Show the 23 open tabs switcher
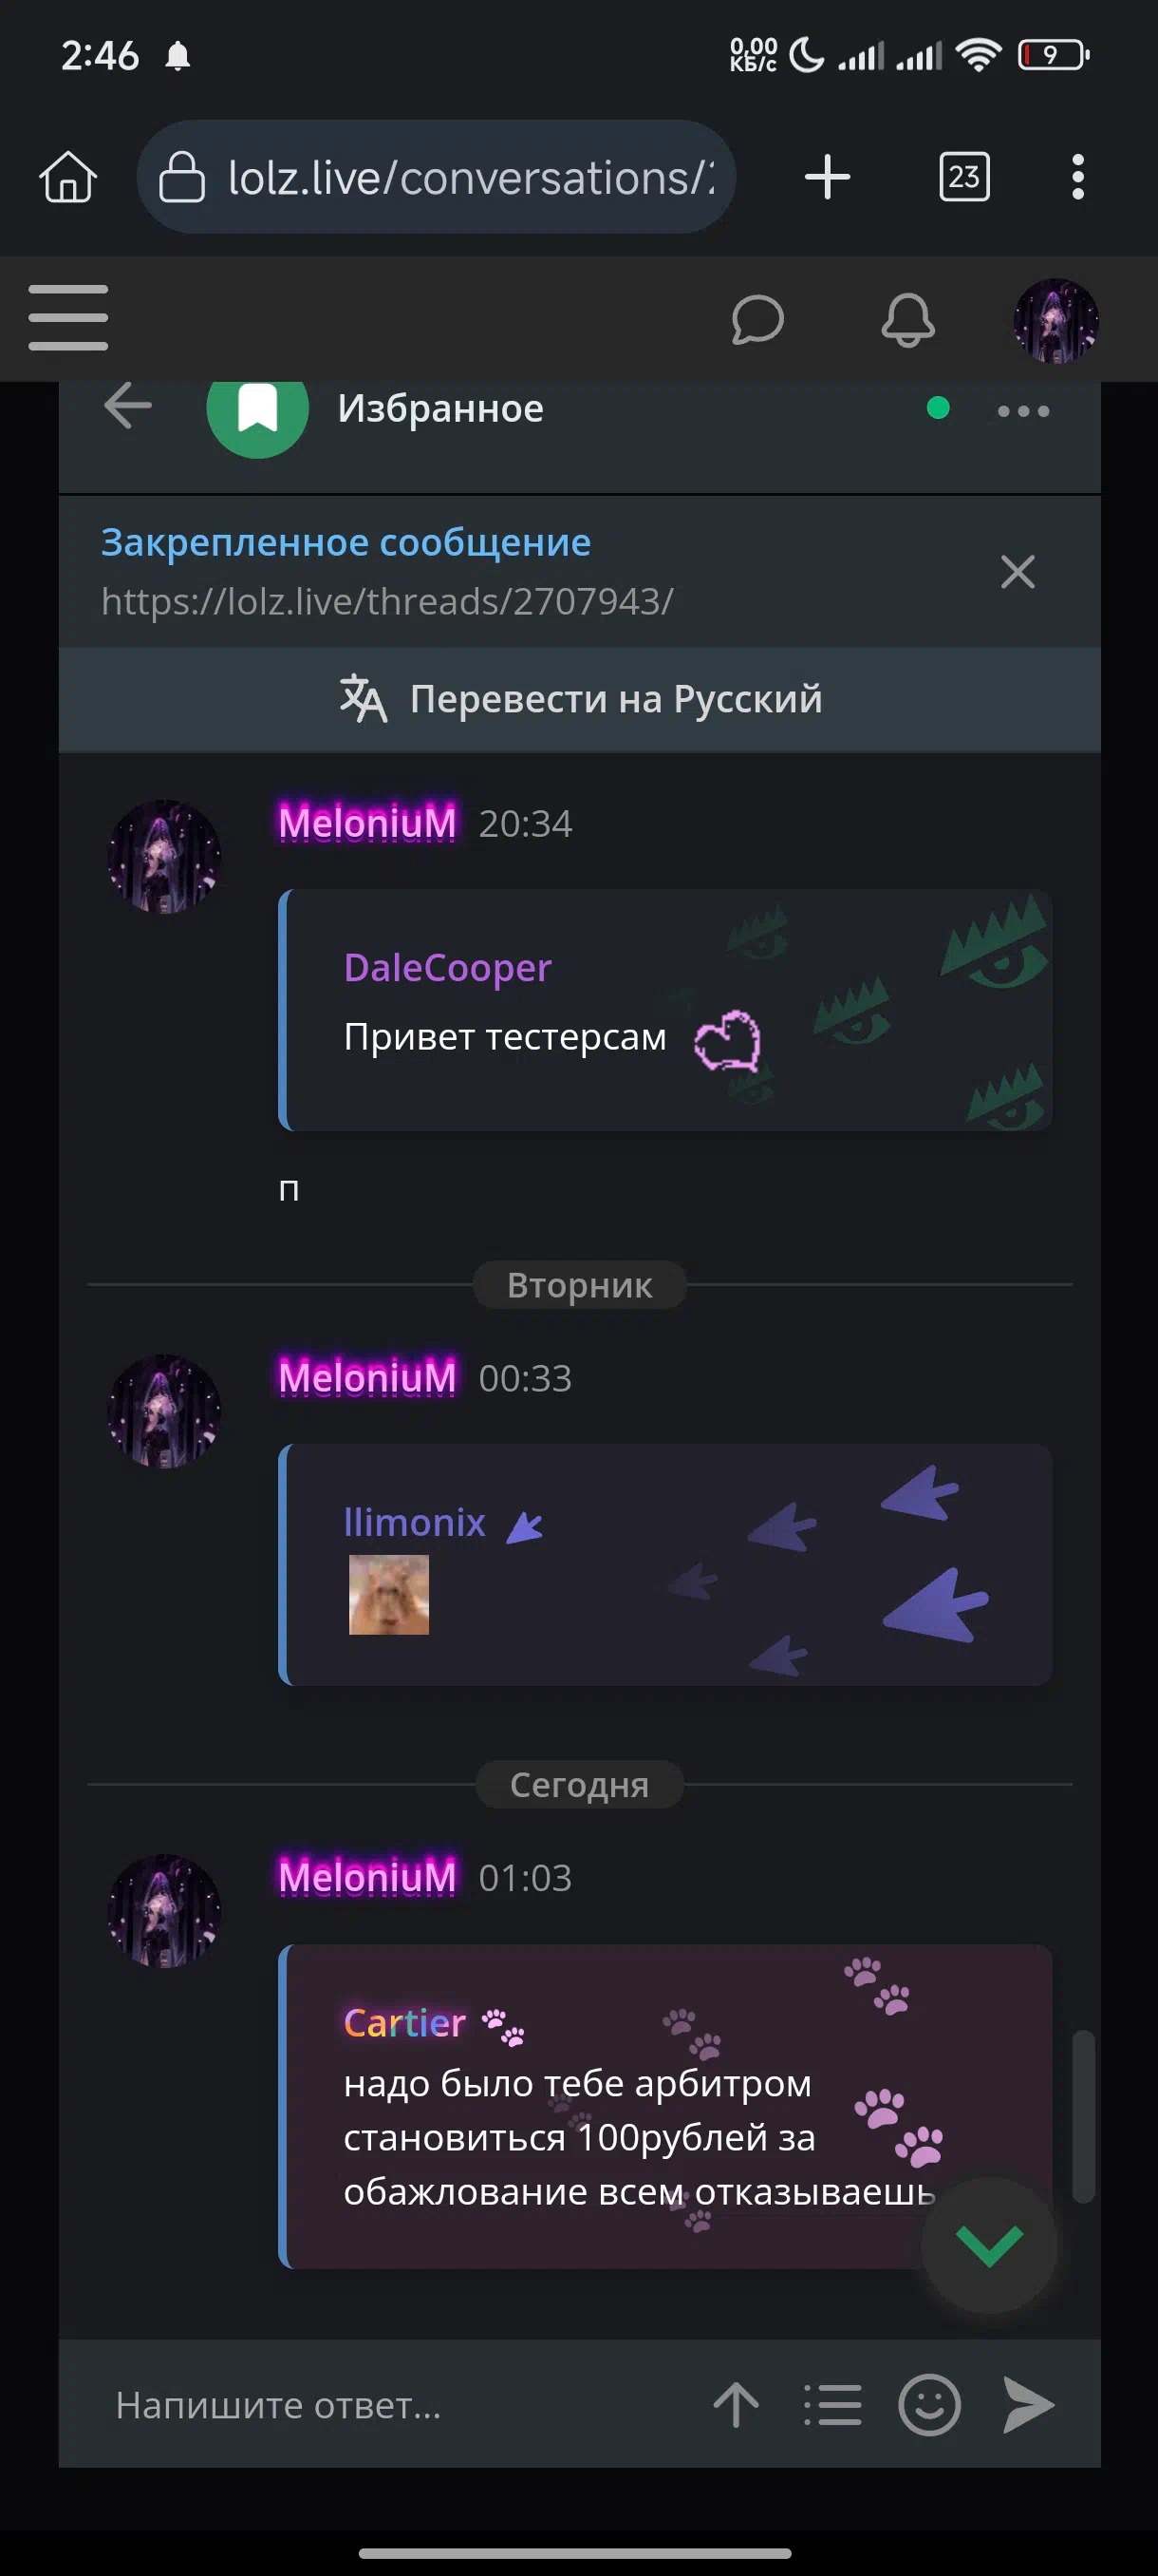The image size is (1158, 2576). tap(964, 177)
